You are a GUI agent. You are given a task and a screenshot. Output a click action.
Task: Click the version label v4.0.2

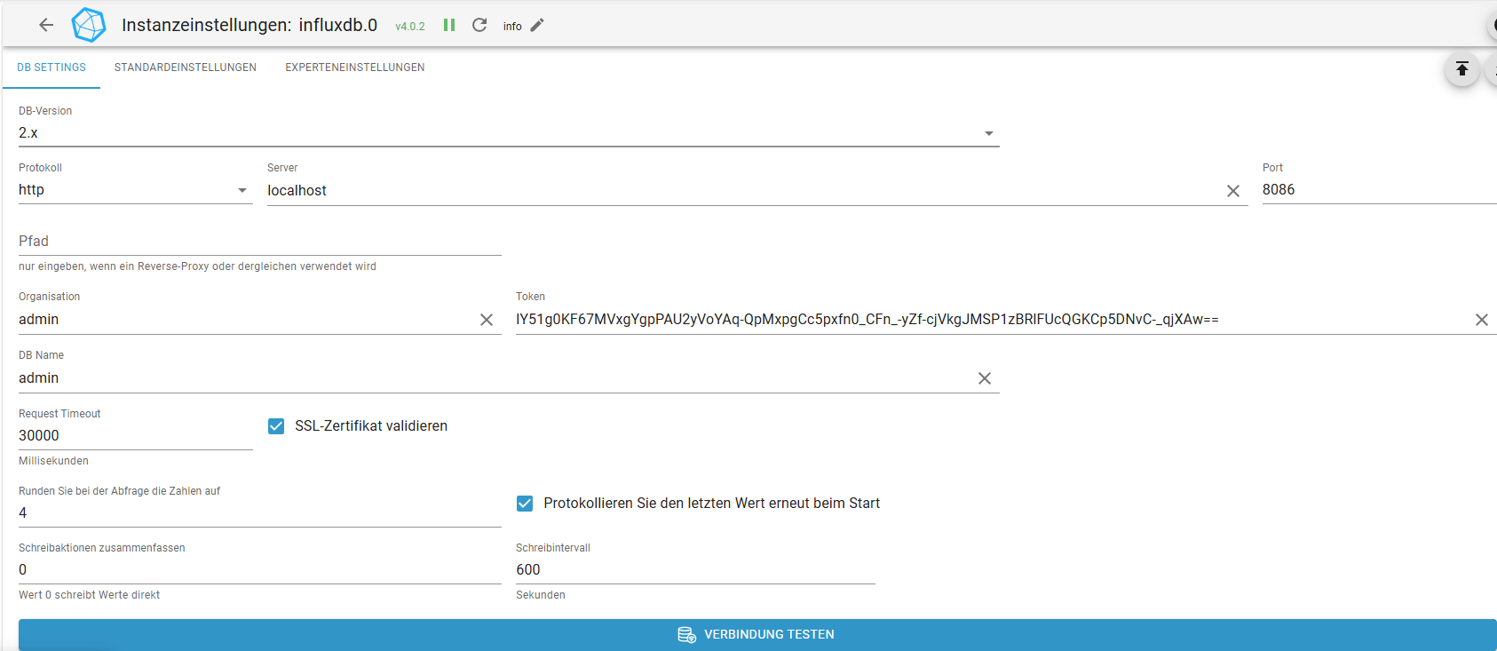coord(410,27)
